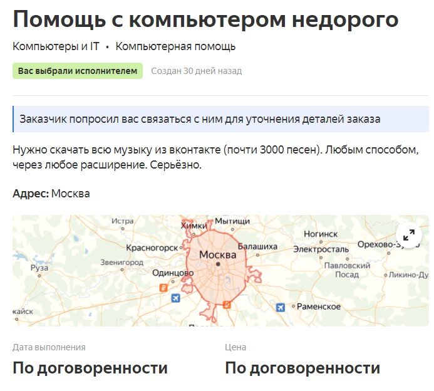Click По договоренности under Цена

click(302, 368)
